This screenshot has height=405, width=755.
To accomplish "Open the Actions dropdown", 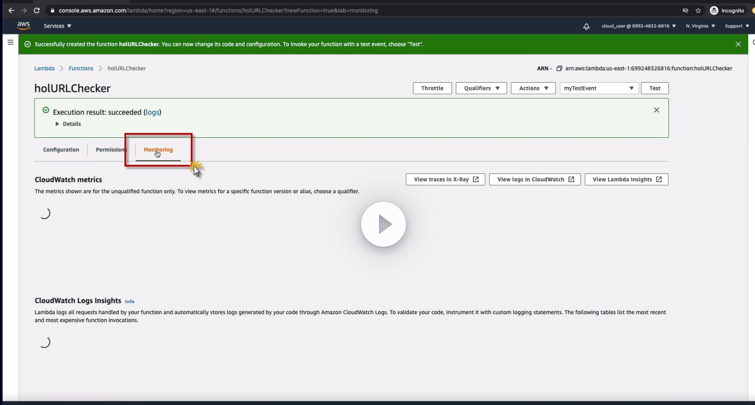I will pyautogui.click(x=533, y=88).
